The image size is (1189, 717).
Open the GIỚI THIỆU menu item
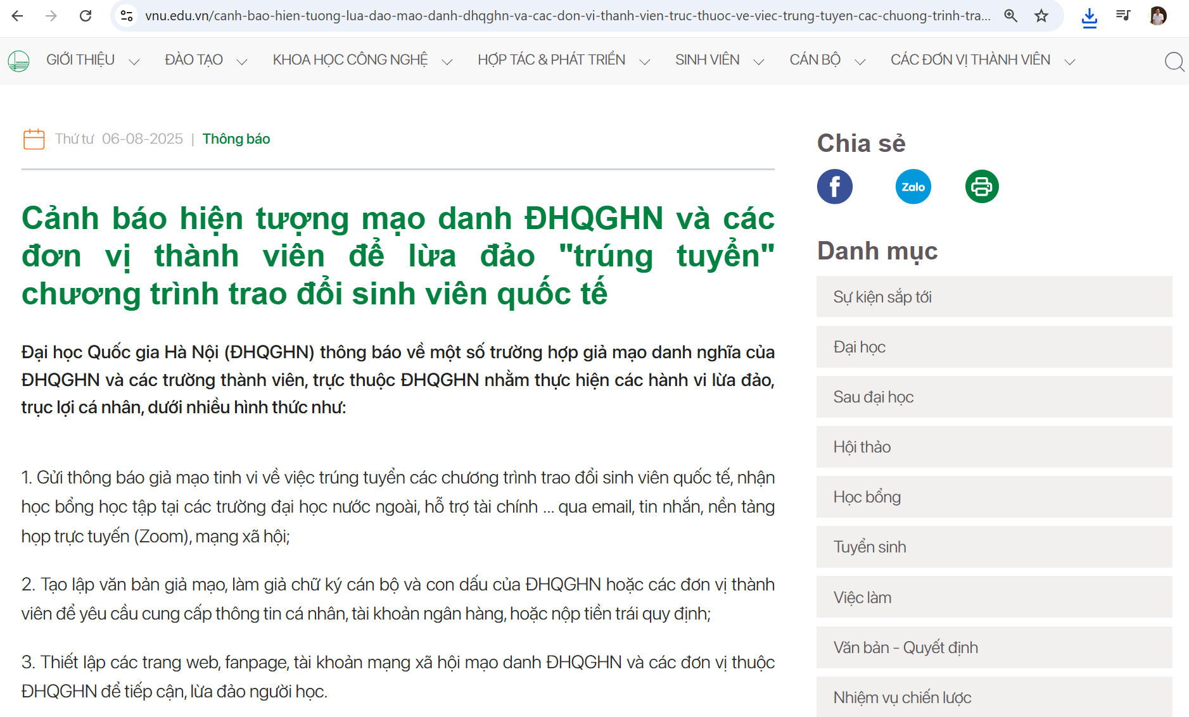(x=80, y=59)
